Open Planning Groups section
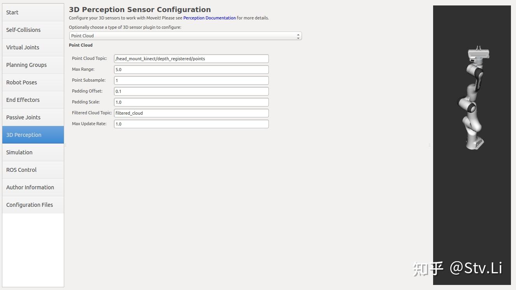This screenshot has height=290, width=516. (x=33, y=65)
